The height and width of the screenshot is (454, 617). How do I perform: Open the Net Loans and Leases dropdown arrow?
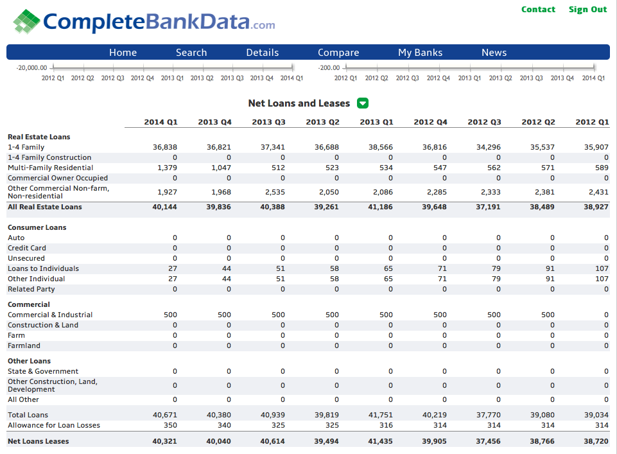(363, 103)
